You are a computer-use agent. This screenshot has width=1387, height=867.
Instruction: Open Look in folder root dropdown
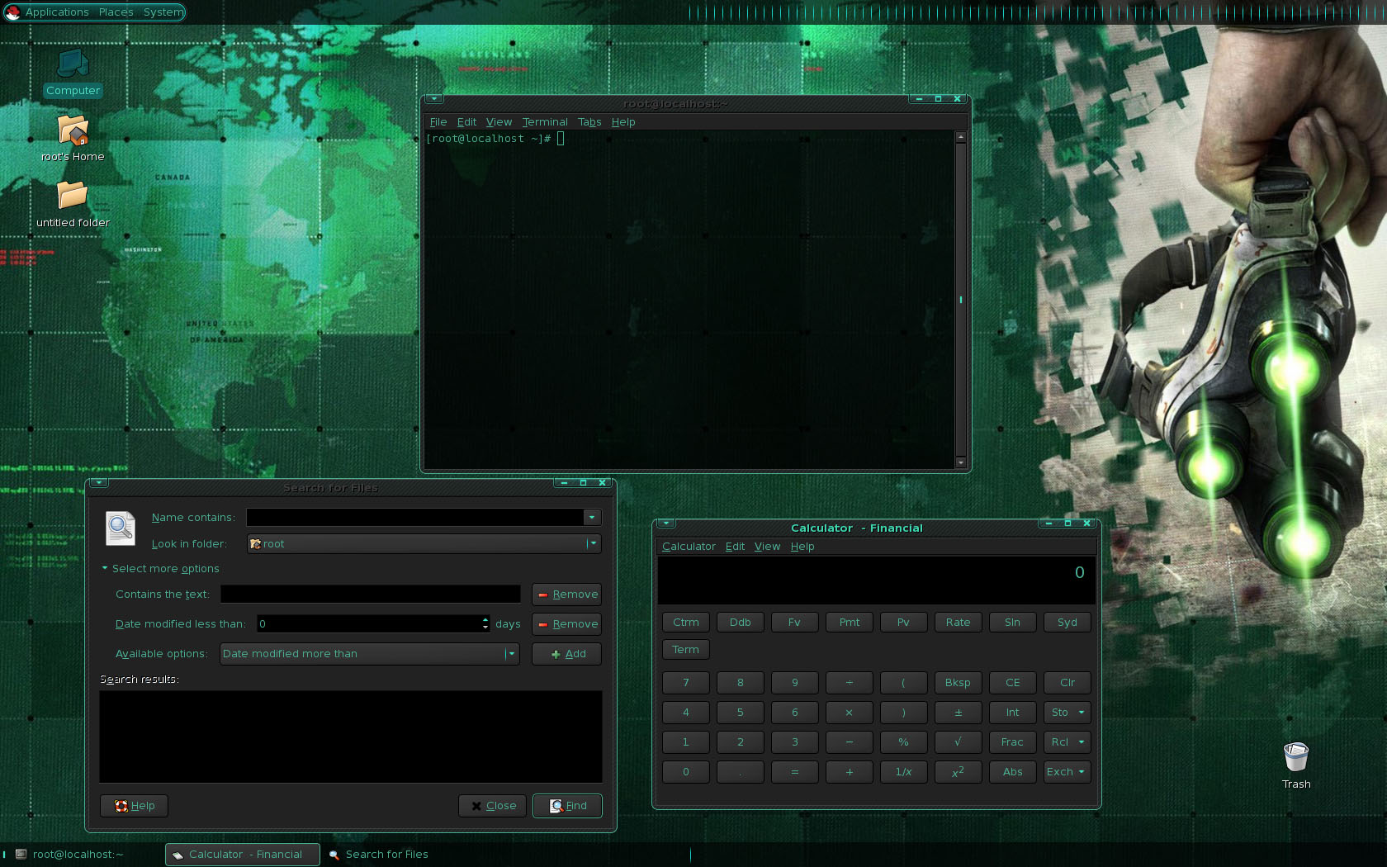click(x=424, y=544)
